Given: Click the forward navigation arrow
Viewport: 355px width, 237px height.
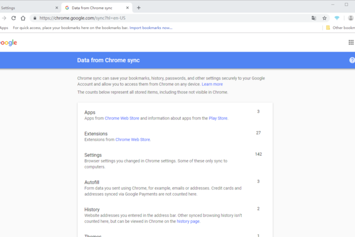Looking at the screenshot, I should tap(4, 18).
